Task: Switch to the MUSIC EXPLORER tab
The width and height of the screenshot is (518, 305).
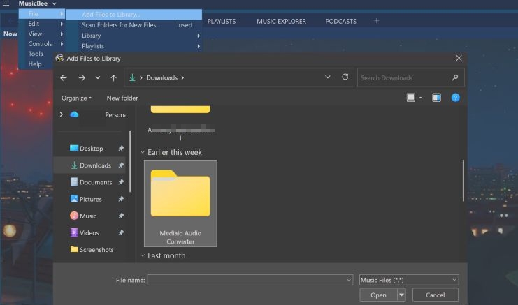Action: [x=281, y=21]
